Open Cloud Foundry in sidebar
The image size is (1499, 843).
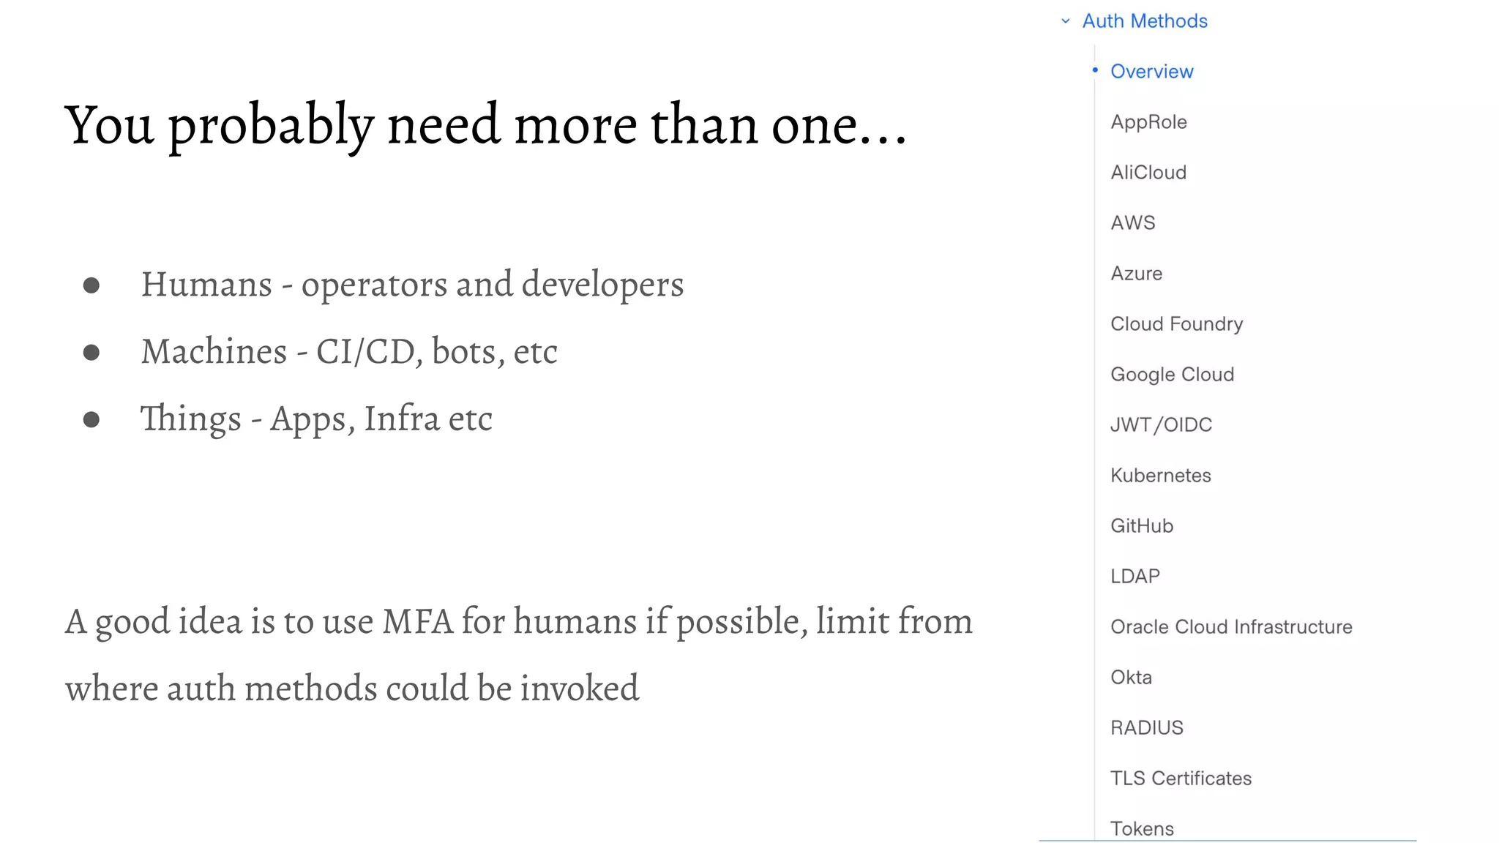(1177, 324)
